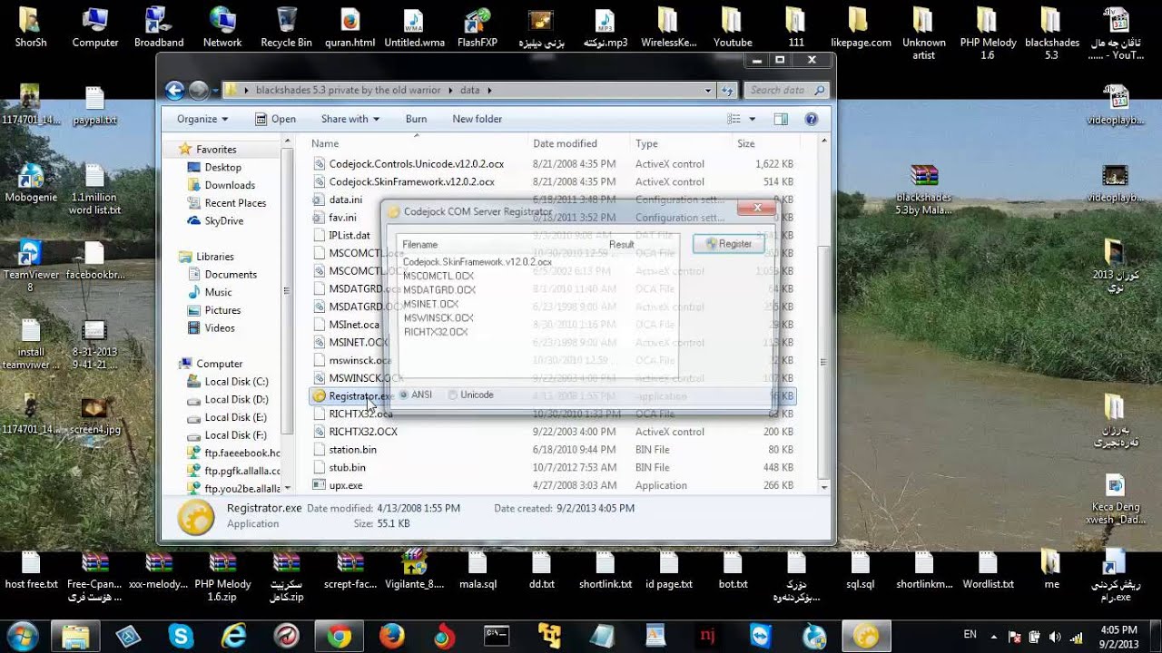Sort files by Date modified column
Screen dimensions: 1162x653
[x=579, y=143]
